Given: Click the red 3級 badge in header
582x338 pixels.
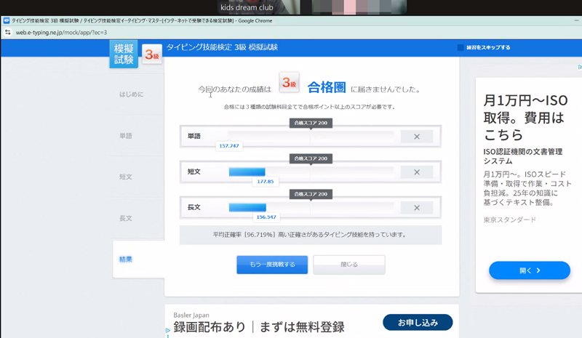Looking at the screenshot, I should click(152, 55).
